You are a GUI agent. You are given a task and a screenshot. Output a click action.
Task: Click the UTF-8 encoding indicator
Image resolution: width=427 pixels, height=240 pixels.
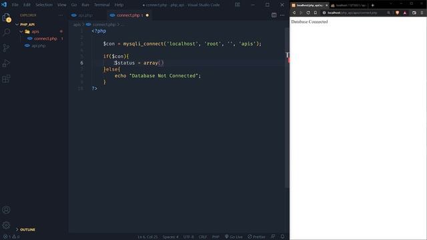tap(188, 237)
